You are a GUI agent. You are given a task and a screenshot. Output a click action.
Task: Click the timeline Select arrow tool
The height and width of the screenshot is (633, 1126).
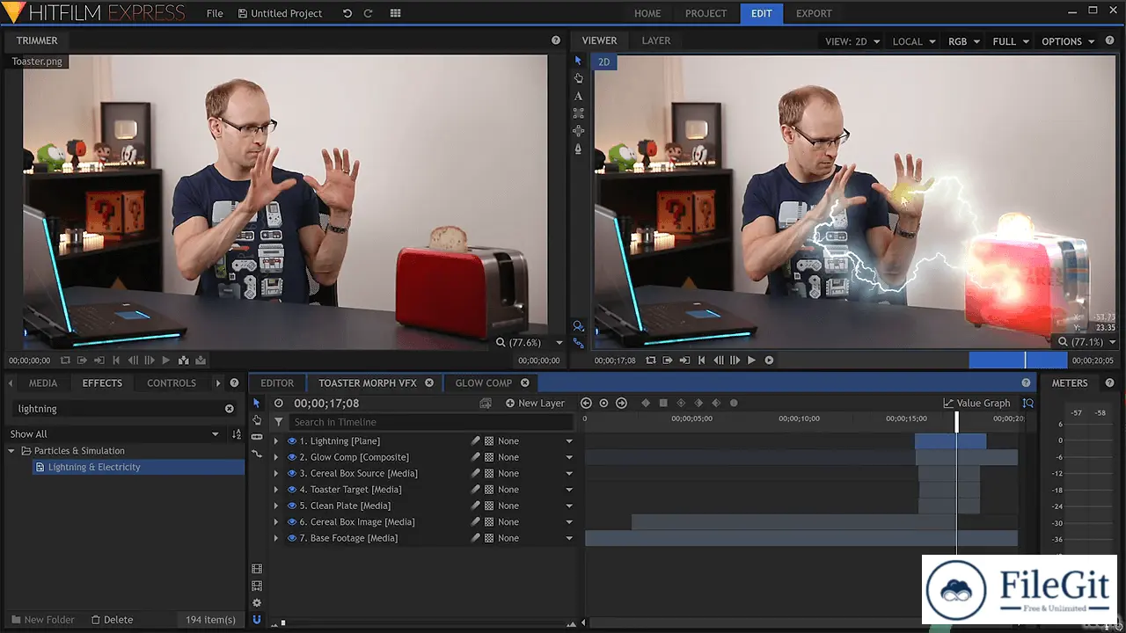tap(257, 403)
